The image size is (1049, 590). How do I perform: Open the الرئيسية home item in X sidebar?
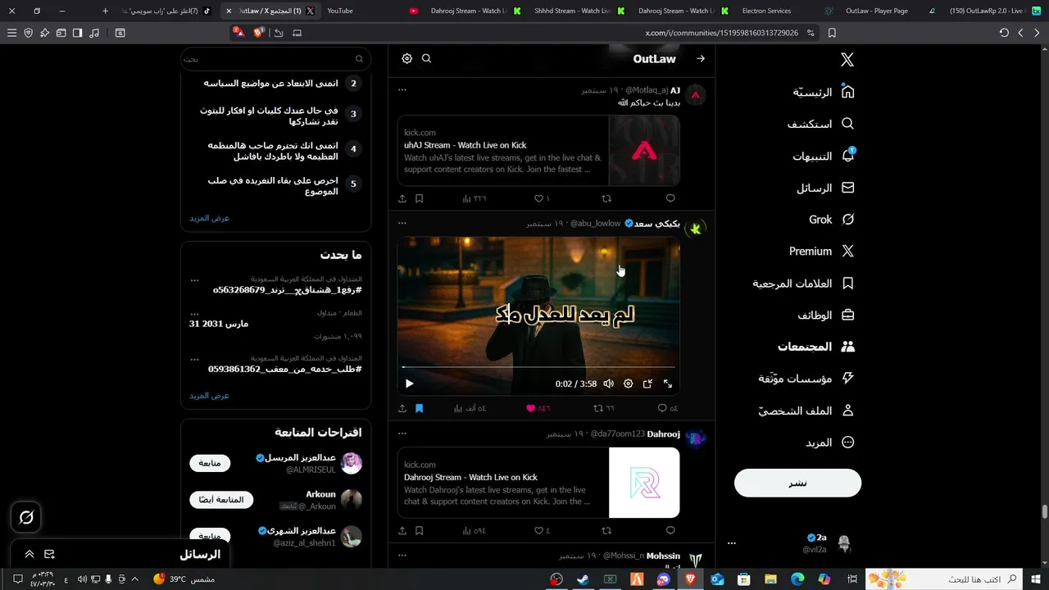[x=824, y=92]
